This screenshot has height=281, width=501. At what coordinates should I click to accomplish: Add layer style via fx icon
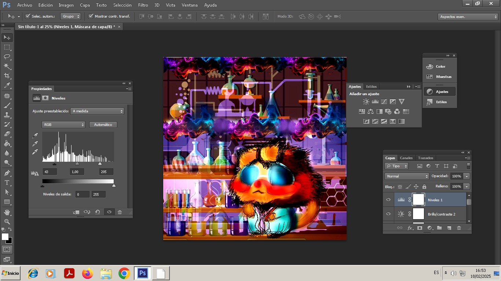tap(410, 228)
